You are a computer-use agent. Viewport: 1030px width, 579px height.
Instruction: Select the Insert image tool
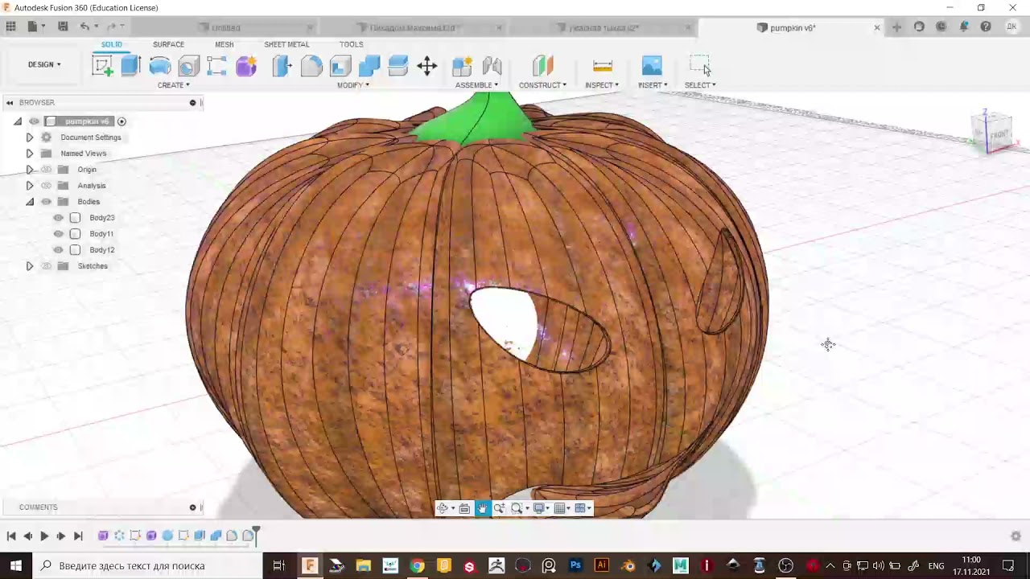[x=652, y=66]
